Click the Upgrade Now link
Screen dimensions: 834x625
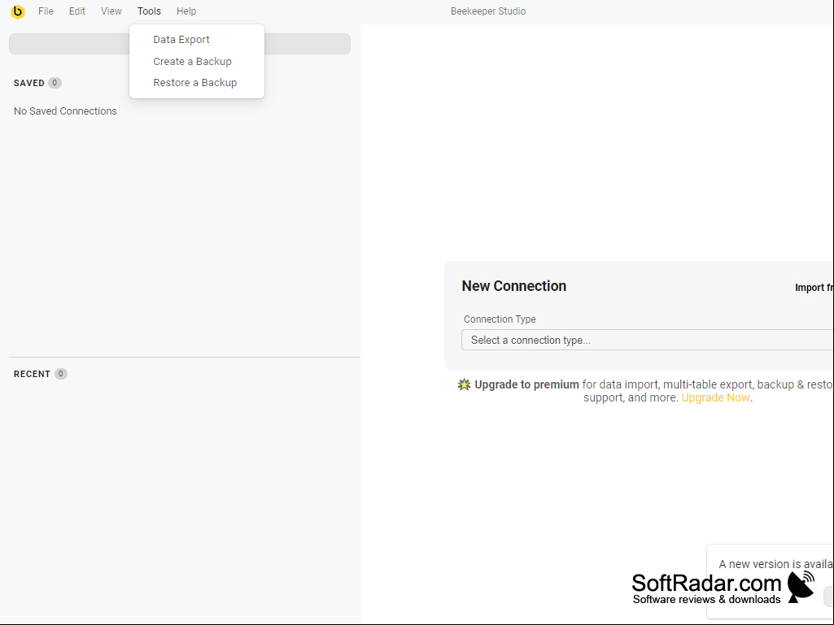(x=715, y=397)
